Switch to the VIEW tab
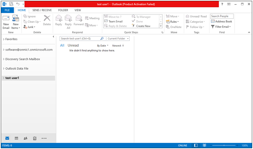Viewport: 253px width, 149px height. [78, 10]
